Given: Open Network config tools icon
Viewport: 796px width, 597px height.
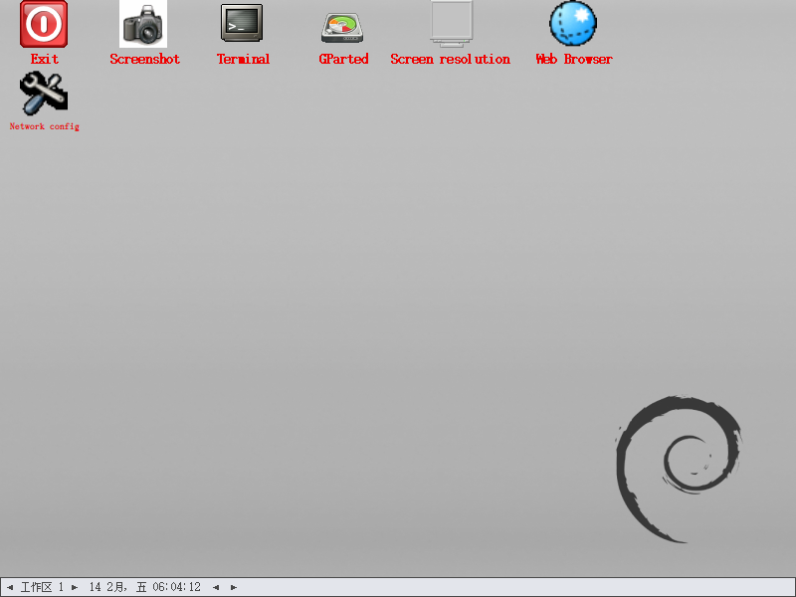Looking at the screenshot, I should 44,94.
